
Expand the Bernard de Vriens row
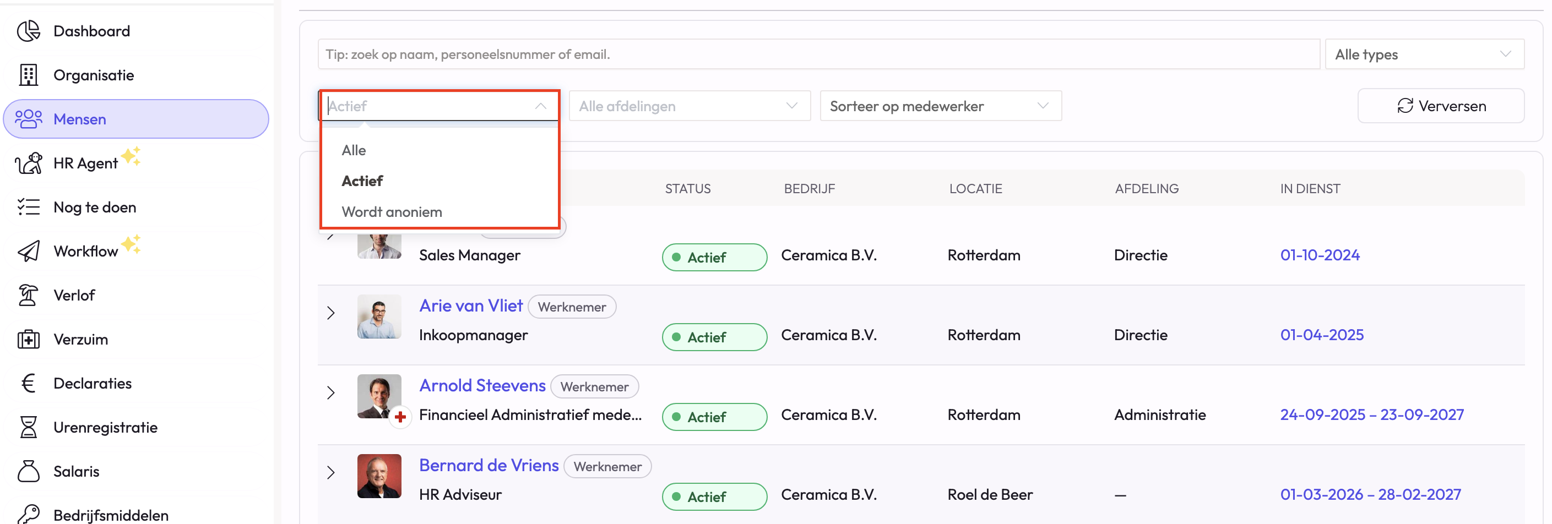[x=331, y=472]
